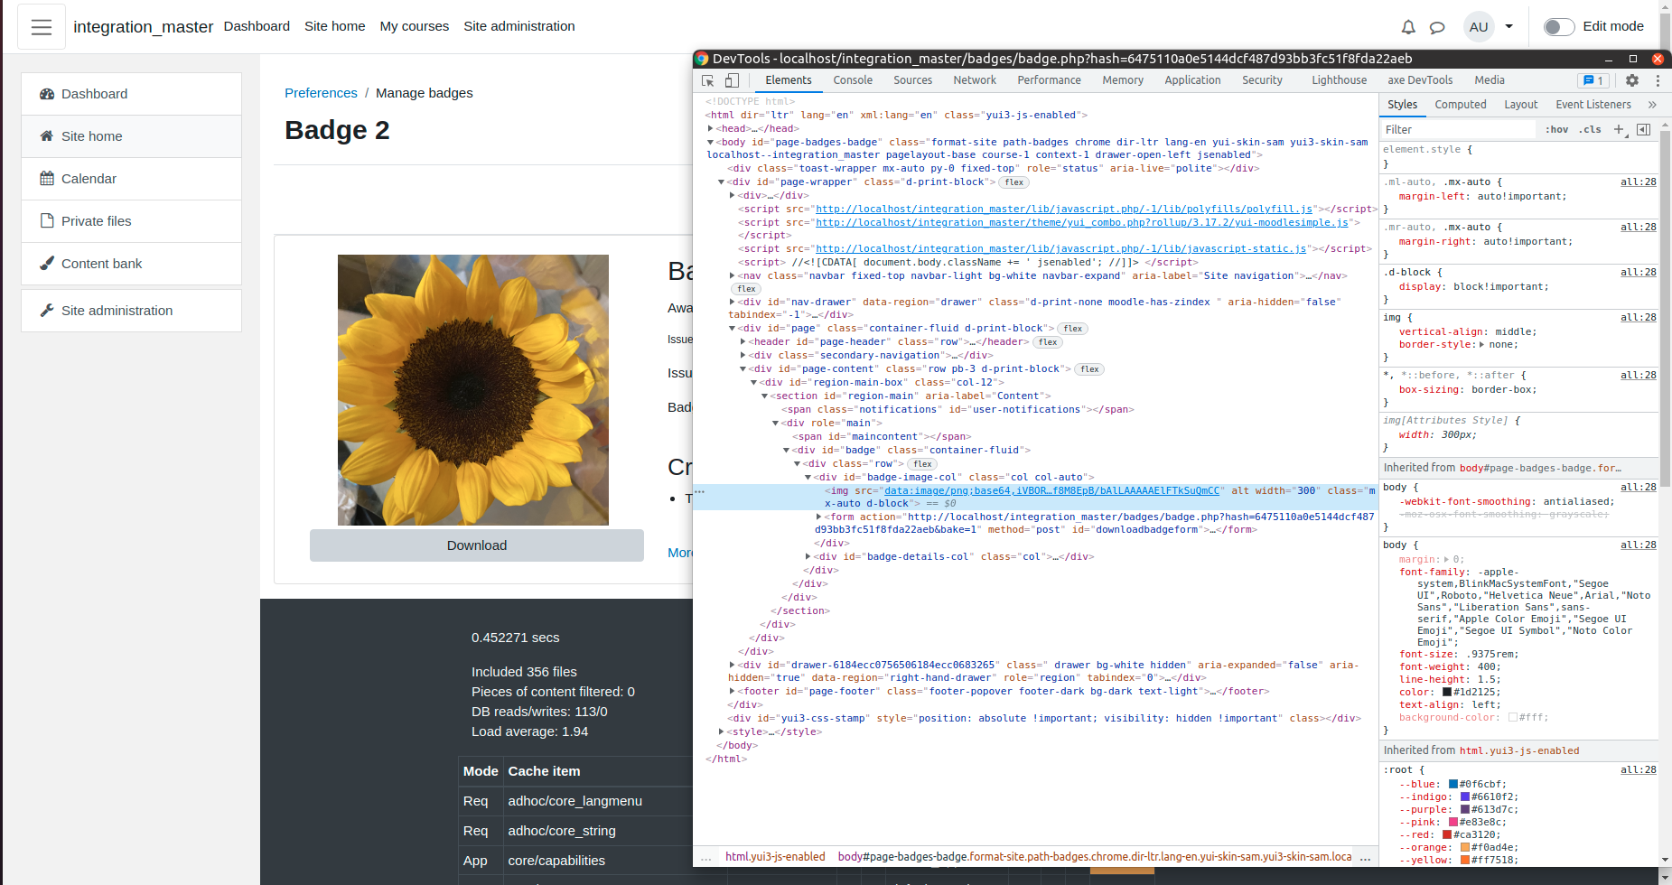Follow the Preferences breadcrumb link
This screenshot has height=885, width=1672.
click(x=321, y=93)
